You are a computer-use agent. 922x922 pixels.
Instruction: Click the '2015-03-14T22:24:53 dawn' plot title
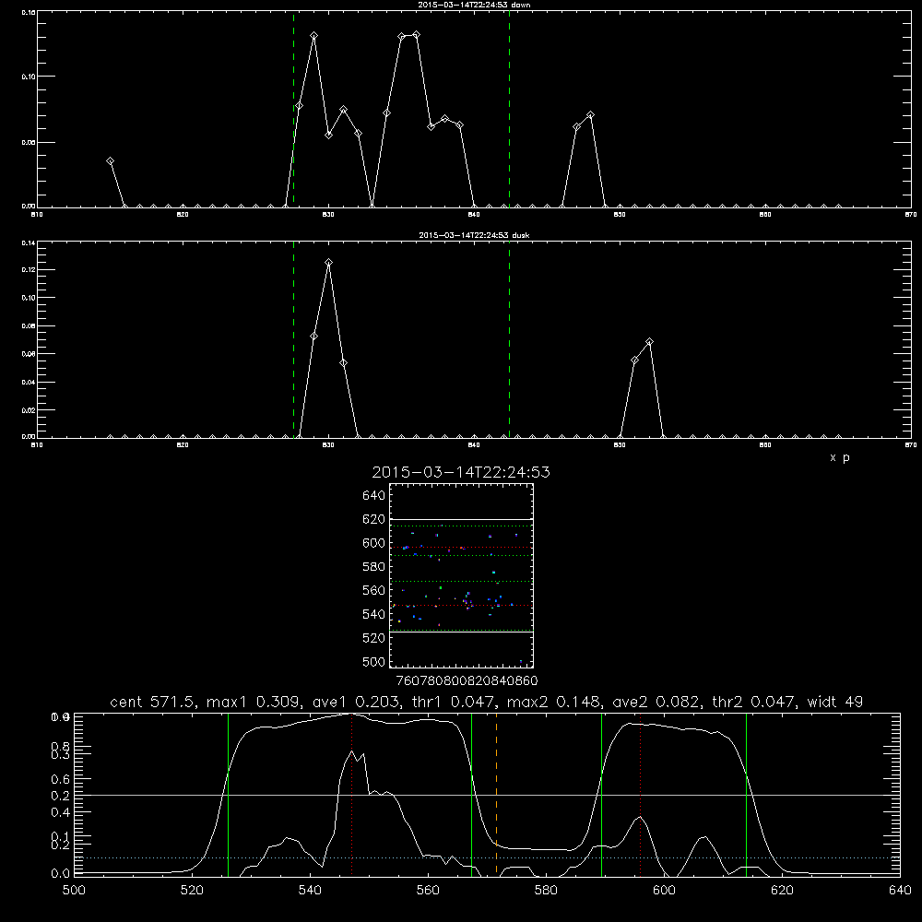[x=474, y=5]
